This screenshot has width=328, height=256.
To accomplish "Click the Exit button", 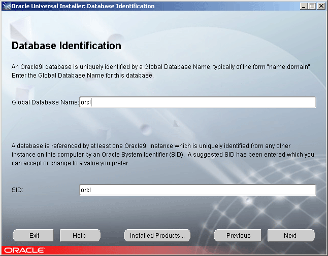I will (33, 235).
